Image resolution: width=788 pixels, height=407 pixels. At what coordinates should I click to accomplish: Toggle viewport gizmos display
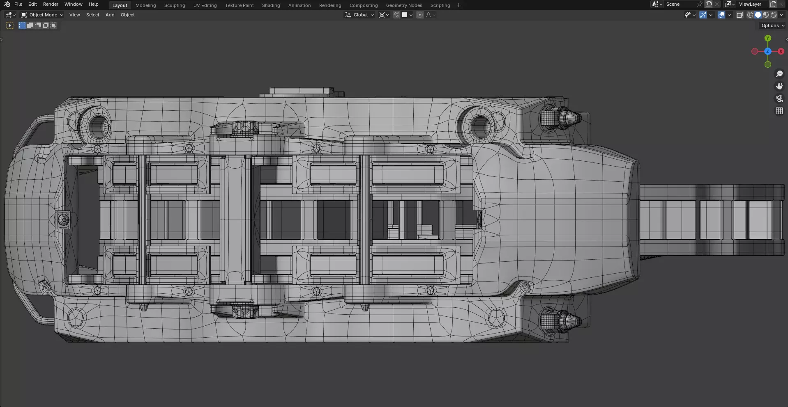pos(703,15)
